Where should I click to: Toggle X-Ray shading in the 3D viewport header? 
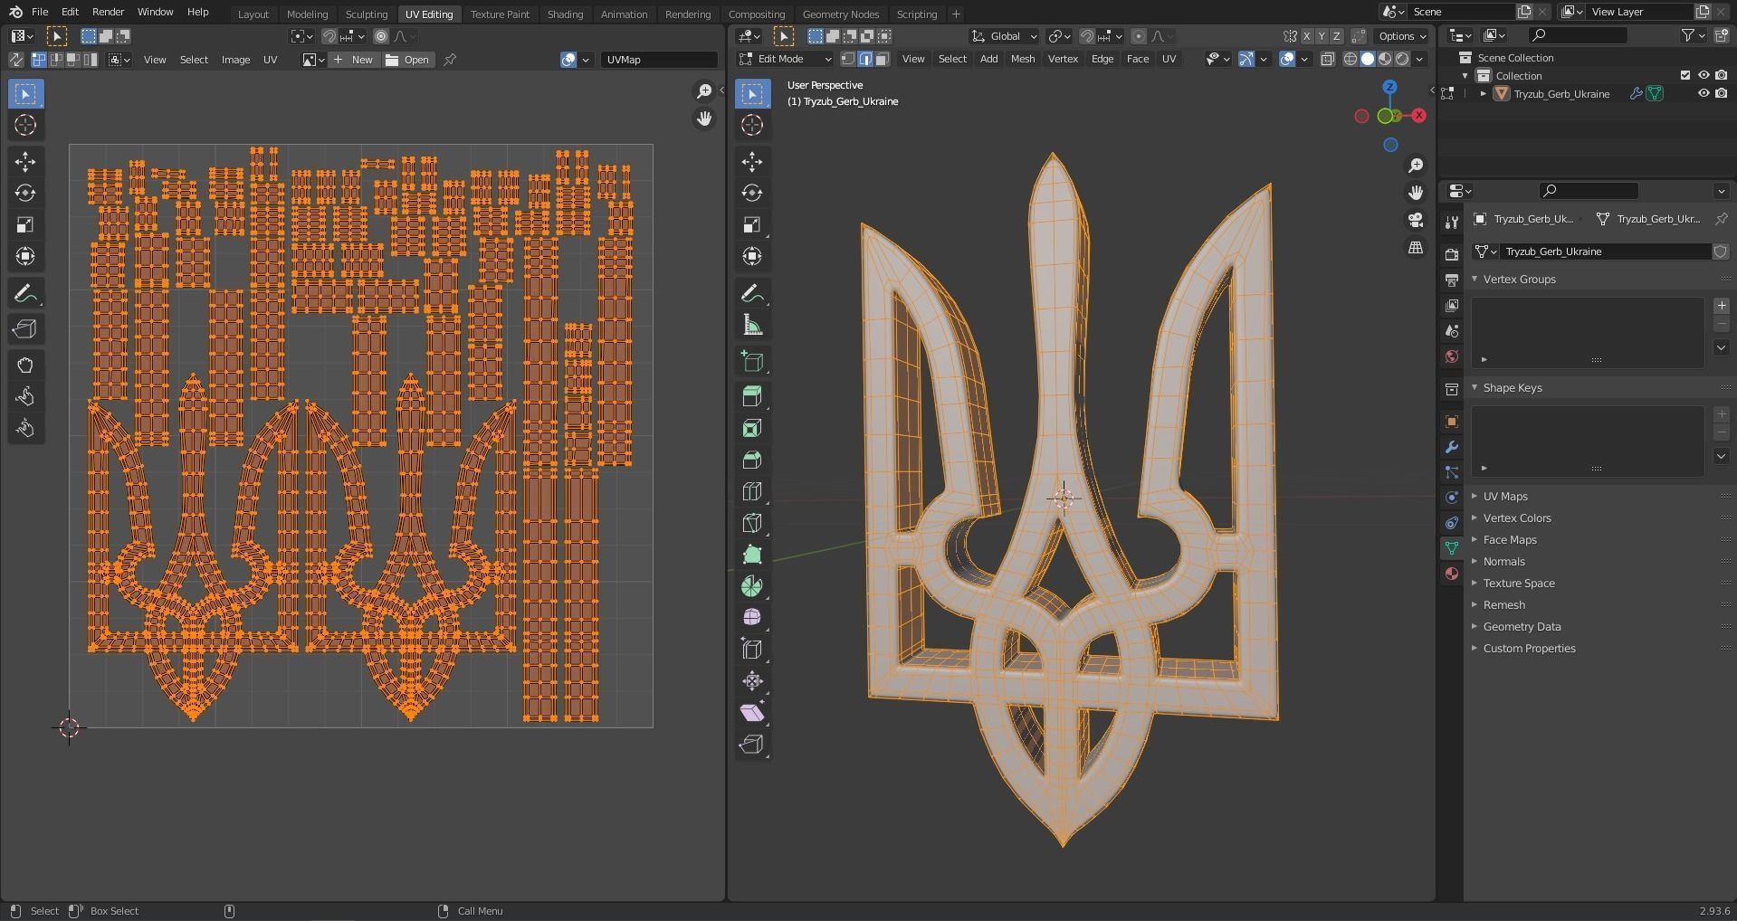click(1328, 59)
